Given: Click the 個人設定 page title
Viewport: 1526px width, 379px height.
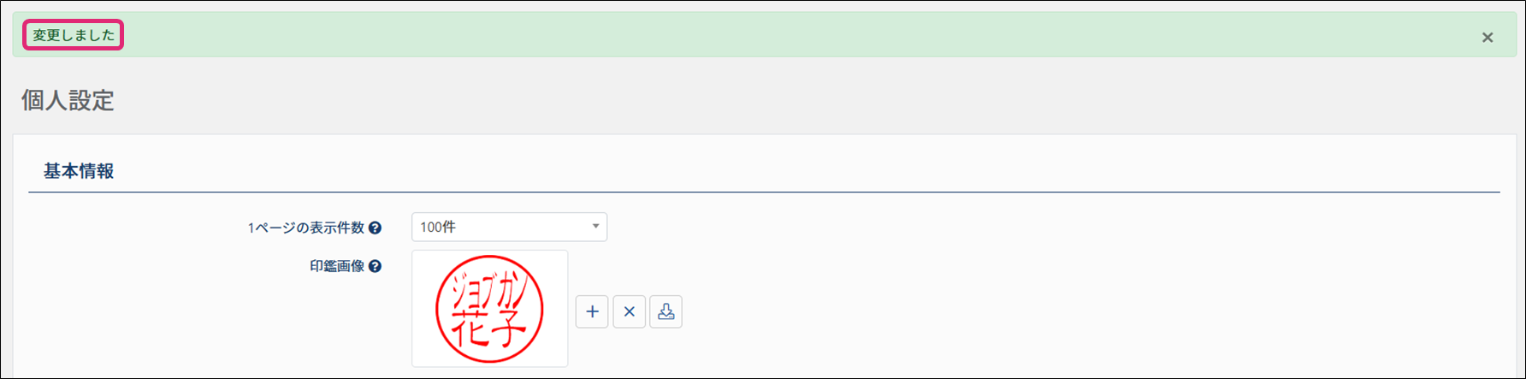Looking at the screenshot, I should (x=68, y=100).
